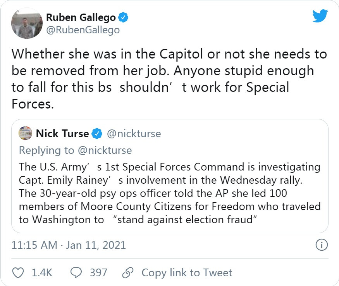
Task: Open Nick Turse's profile name
Action: click(62, 134)
